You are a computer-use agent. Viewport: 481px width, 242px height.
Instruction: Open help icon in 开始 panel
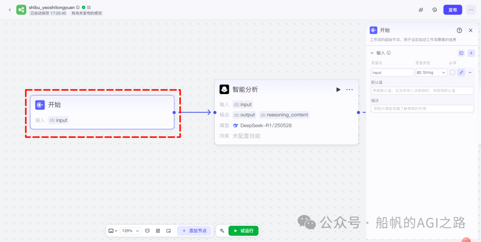[459, 30]
